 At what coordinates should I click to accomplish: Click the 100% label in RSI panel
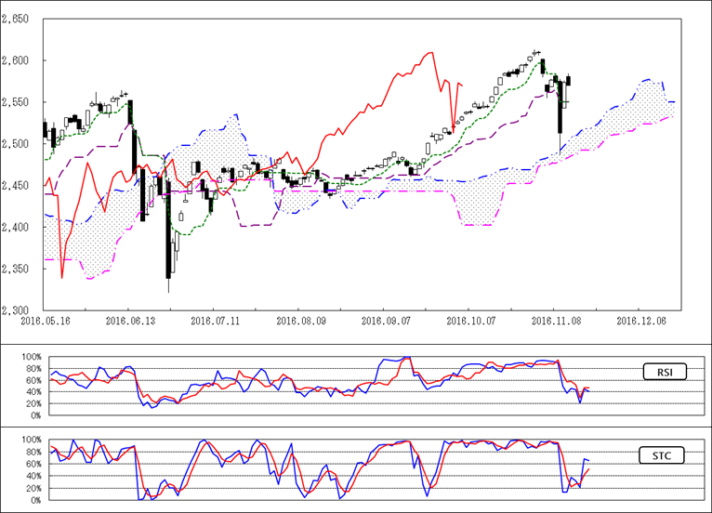(31, 357)
